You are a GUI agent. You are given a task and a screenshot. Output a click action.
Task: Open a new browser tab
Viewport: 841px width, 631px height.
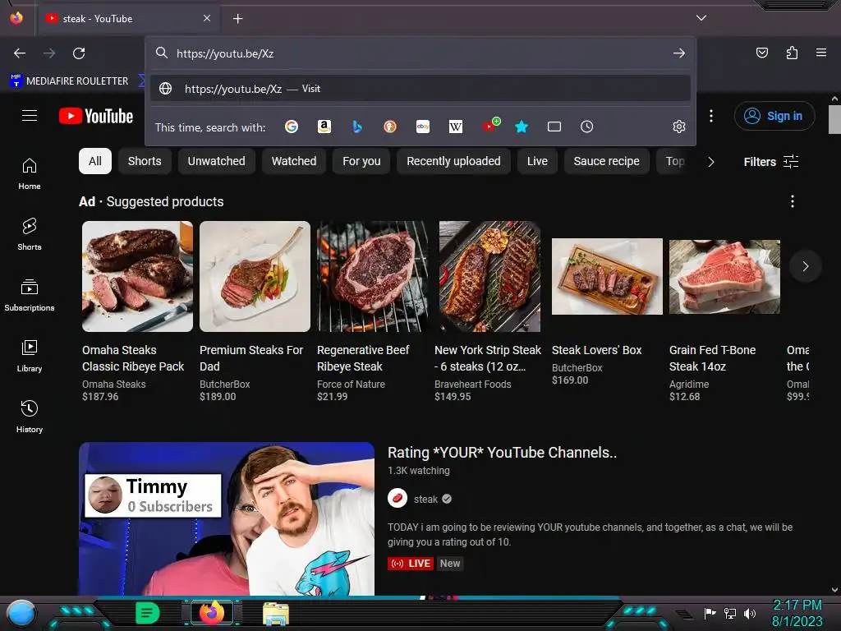[237, 19]
